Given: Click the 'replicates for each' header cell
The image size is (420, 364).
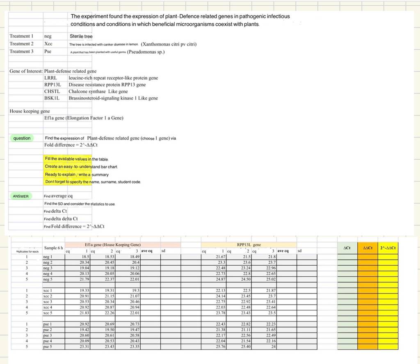Looking at the screenshot, I should point(27,251).
